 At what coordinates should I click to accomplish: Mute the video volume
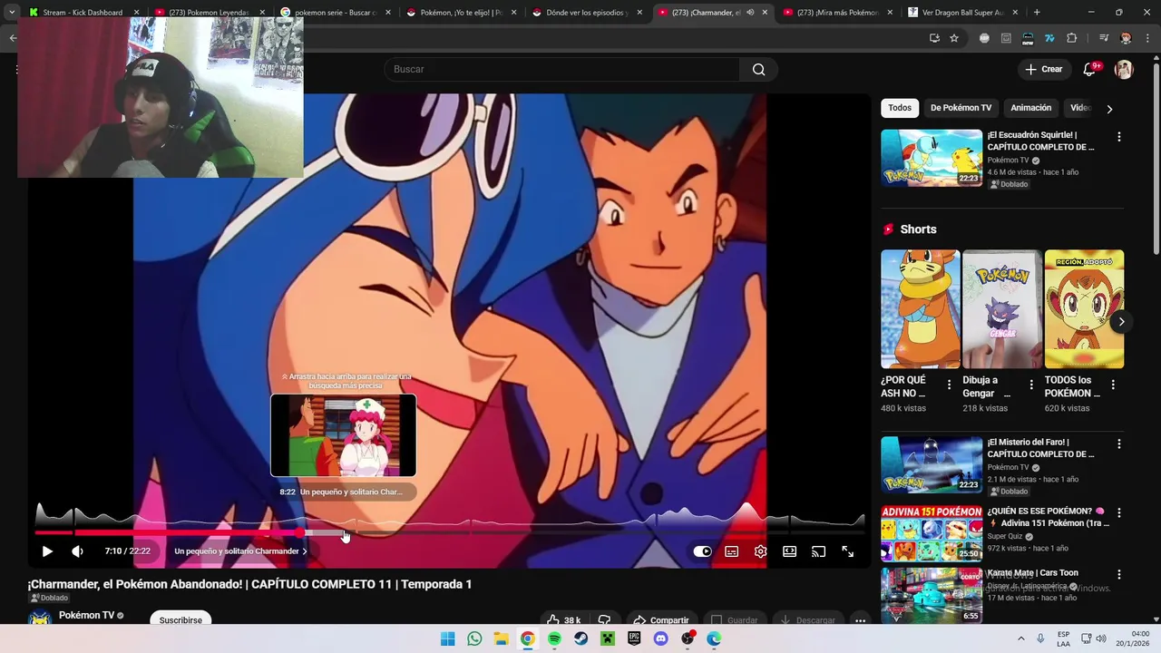click(77, 551)
